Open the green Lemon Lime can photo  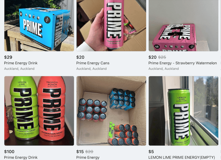(x=183, y=111)
